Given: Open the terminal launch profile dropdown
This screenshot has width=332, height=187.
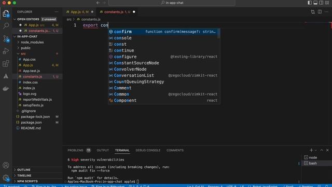Looking at the screenshot, I should (x=316, y=150).
